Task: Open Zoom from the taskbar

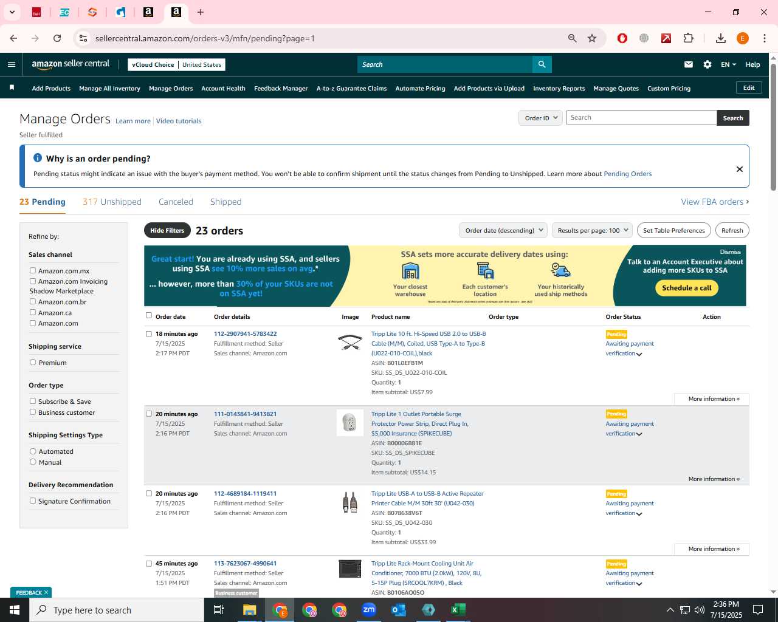Action: pos(369,610)
